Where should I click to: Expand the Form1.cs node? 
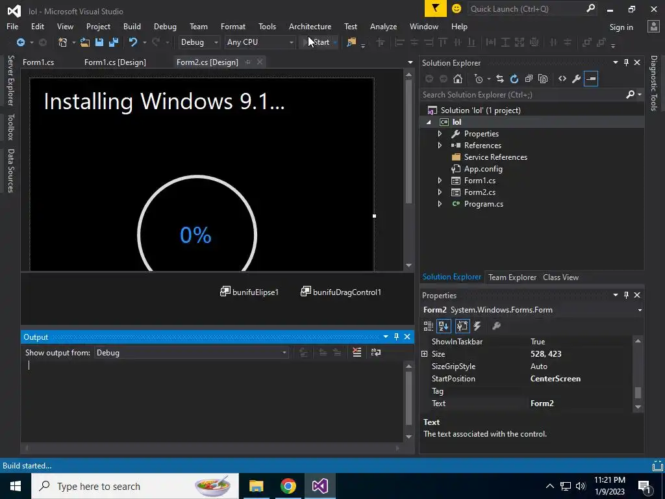pos(440,181)
